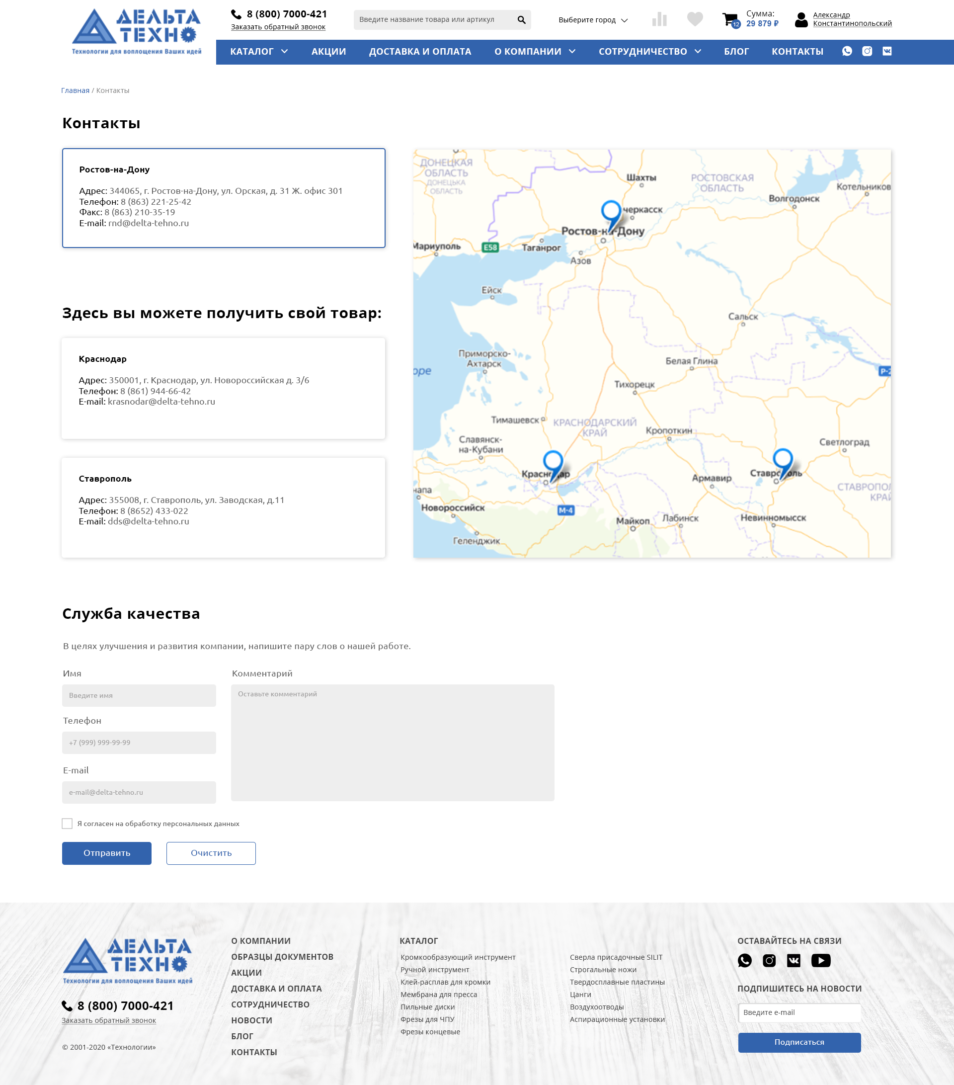The width and height of the screenshot is (954, 1085).
Task: Go to Главная breadcrumb link
Action: [76, 90]
